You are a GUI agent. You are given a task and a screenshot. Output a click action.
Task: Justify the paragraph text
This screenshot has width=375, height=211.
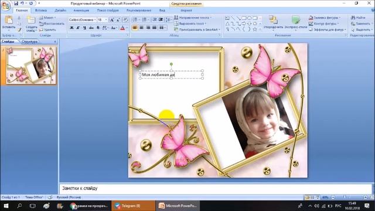[155, 28]
